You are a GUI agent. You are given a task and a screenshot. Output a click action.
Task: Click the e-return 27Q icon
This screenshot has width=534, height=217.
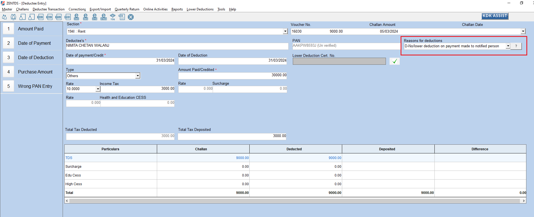pos(95,17)
